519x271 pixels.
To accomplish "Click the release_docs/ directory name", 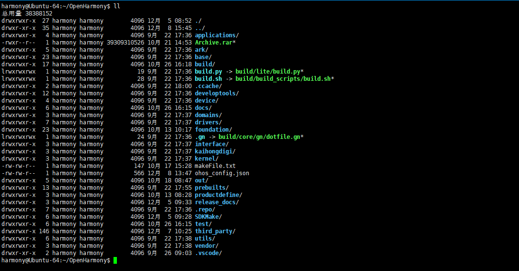I will pyautogui.click(x=215, y=202).
